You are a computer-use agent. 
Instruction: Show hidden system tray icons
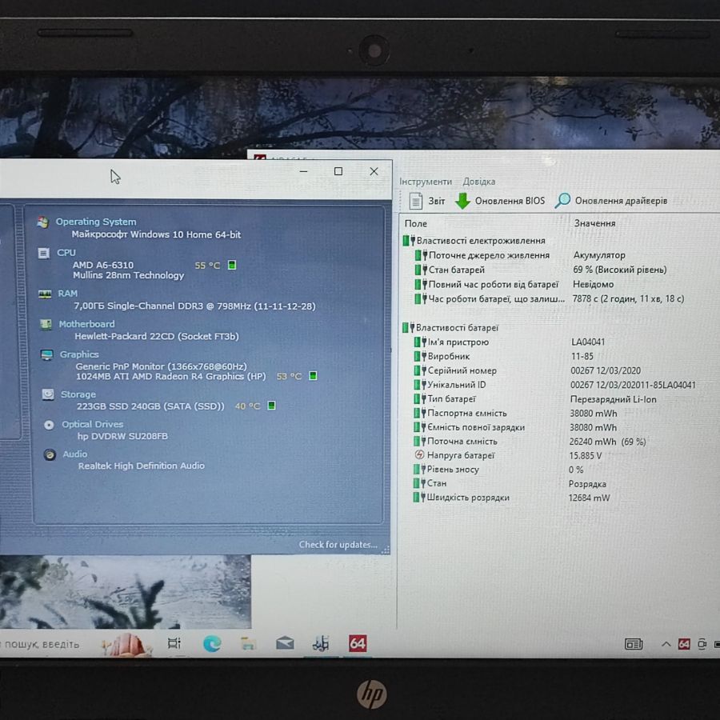coord(666,644)
